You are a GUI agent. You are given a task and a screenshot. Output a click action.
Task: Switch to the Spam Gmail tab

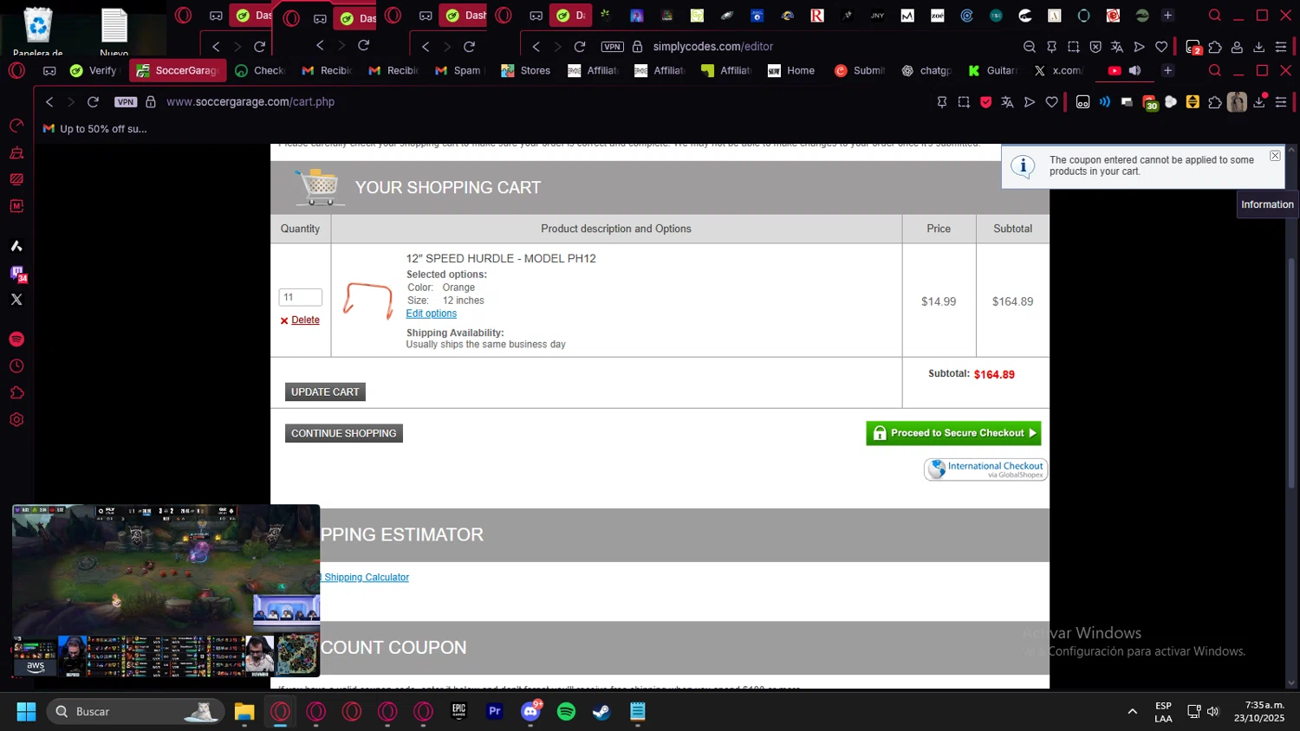click(458, 70)
